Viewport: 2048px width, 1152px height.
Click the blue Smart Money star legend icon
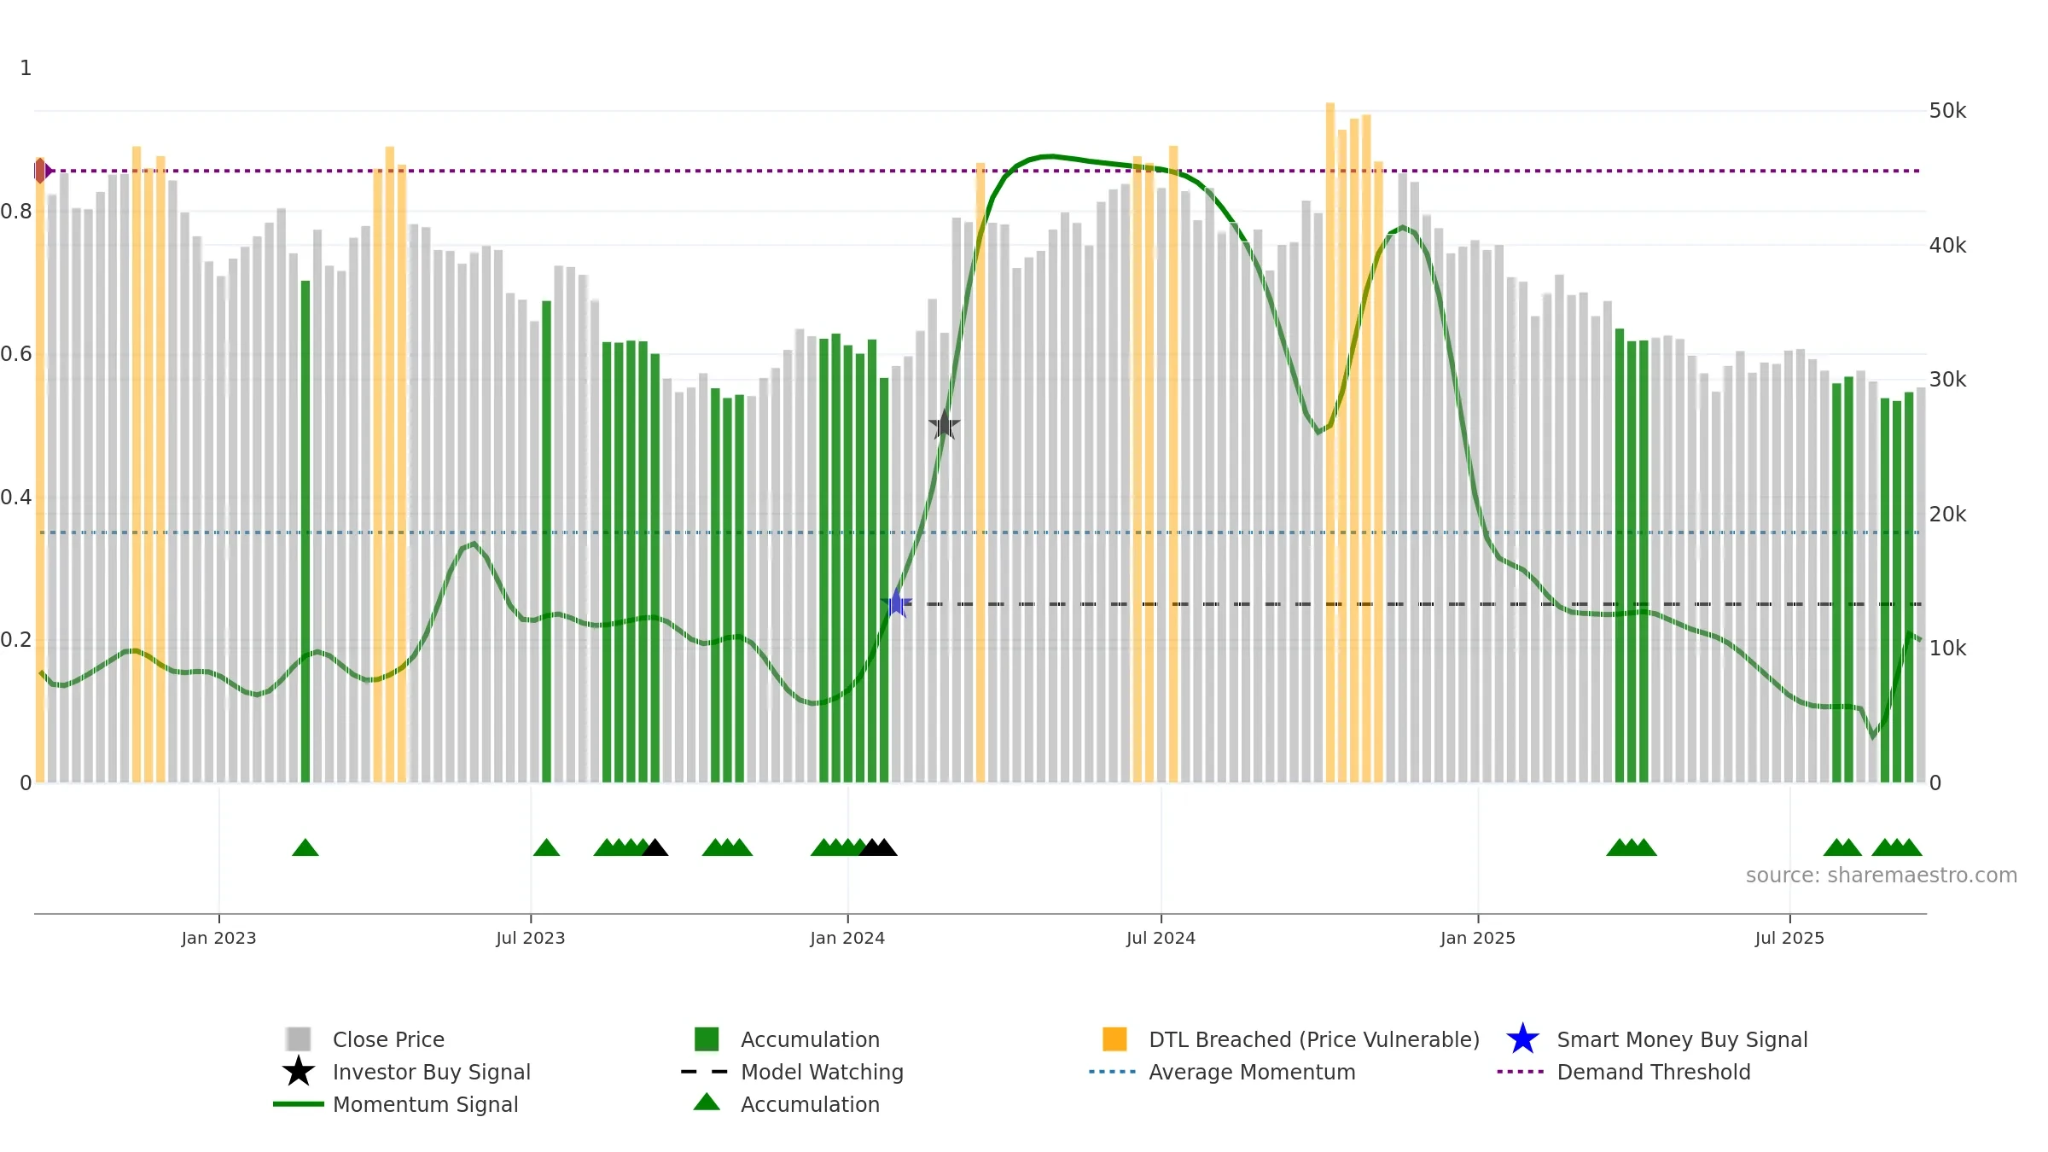tap(1522, 1039)
